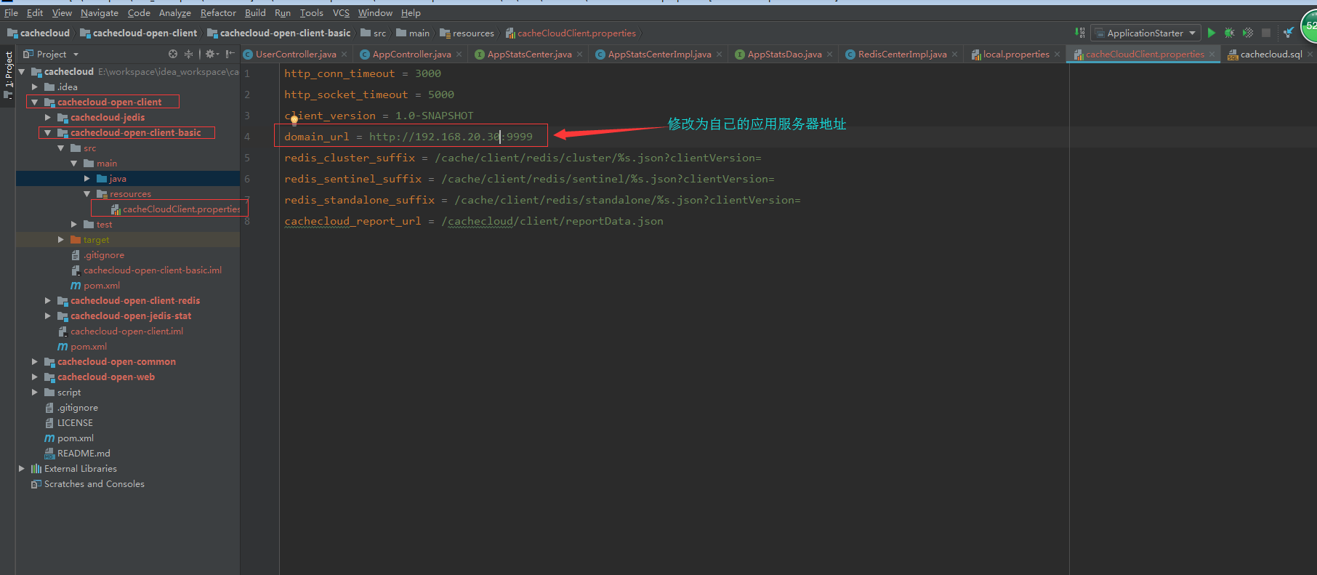
Task: Switch to the UserController.java tab
Action: pyautogui.click(x=296, y=55)
